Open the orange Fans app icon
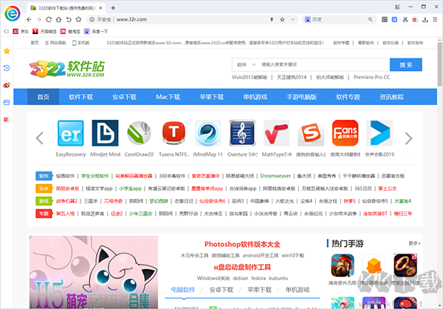443x309 pixels. coord(346,133)
